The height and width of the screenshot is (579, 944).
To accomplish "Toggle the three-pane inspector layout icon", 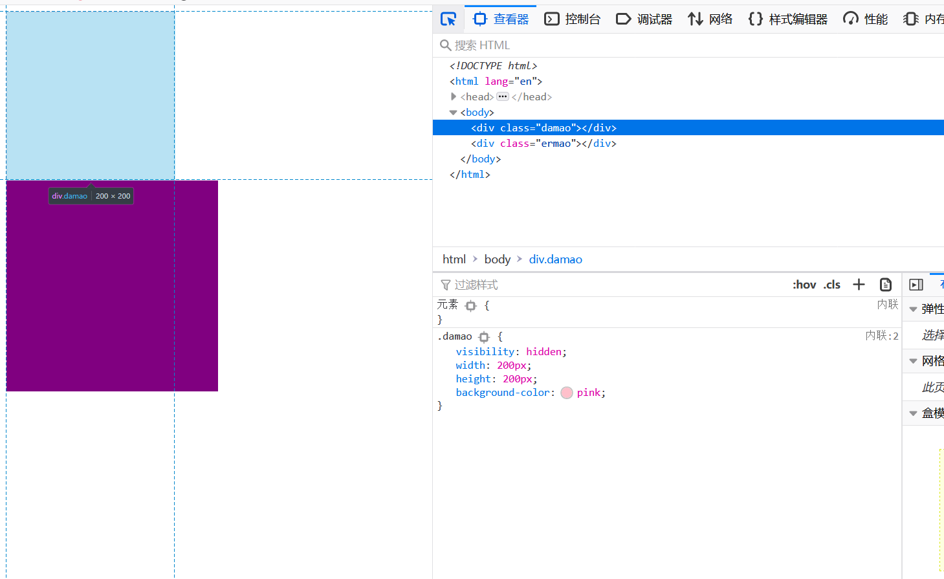I will click(916, 285).
